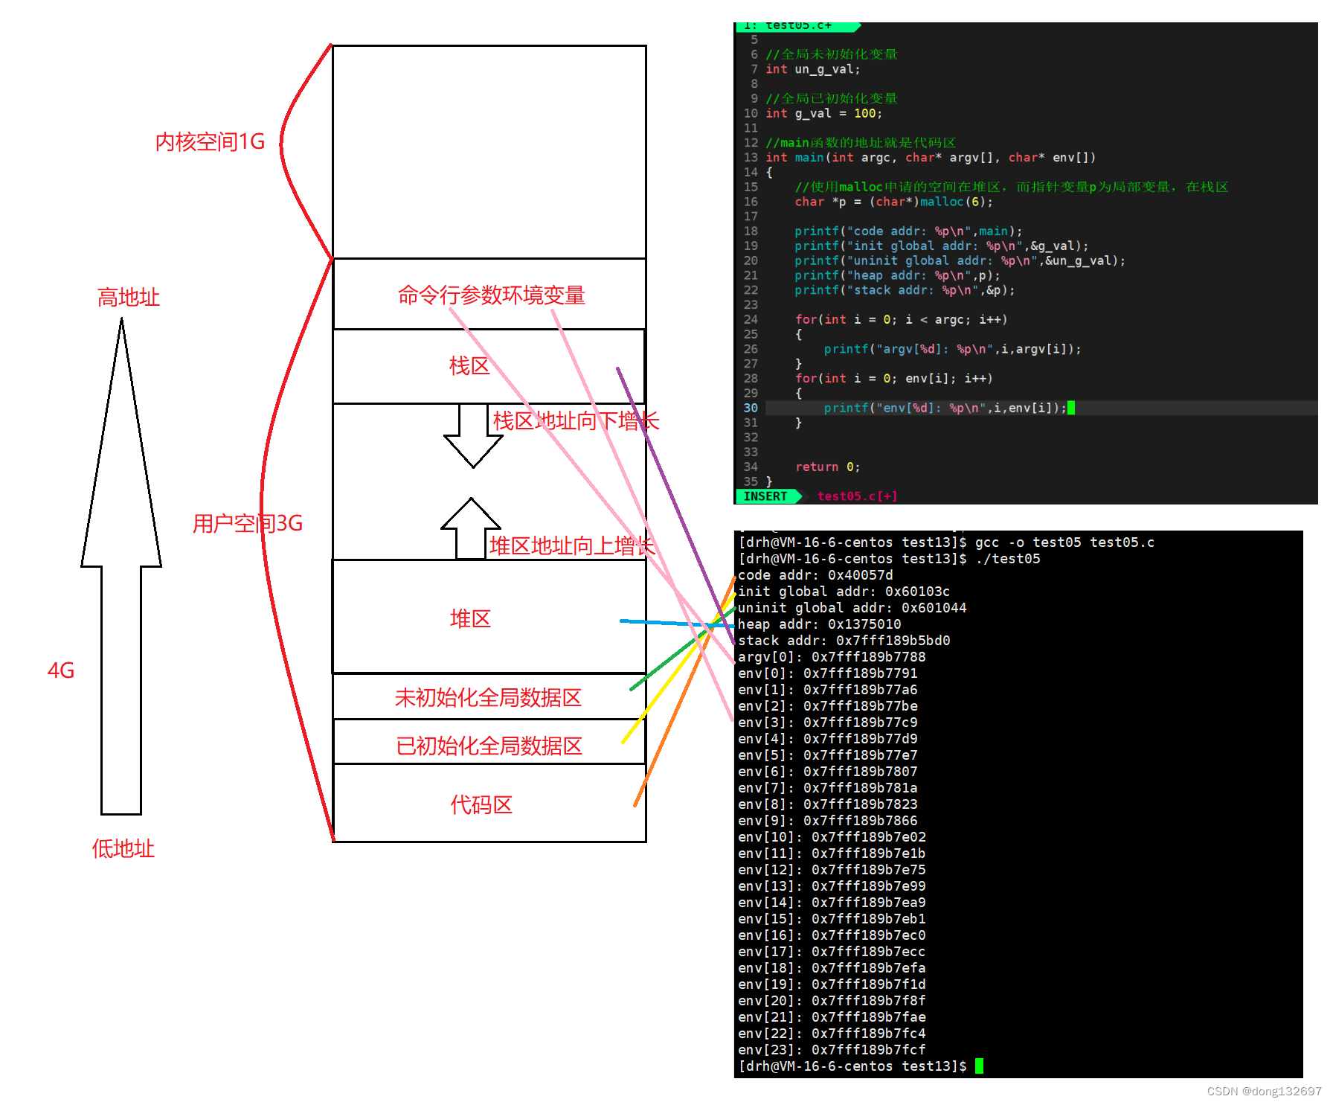
Task: Click terminal output 'env[0]: 0x7fff189b7791'
Action: pos(827,673)
